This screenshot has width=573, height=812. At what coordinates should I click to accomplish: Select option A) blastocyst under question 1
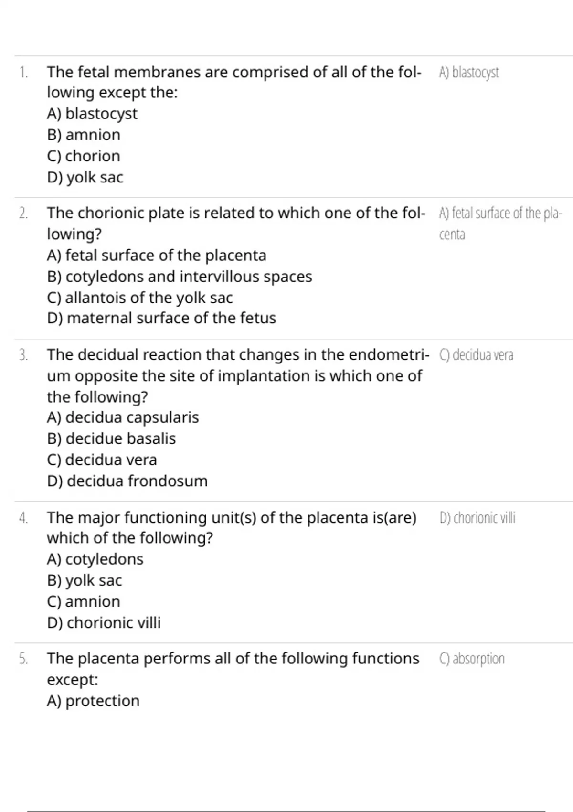pos(92,114)
